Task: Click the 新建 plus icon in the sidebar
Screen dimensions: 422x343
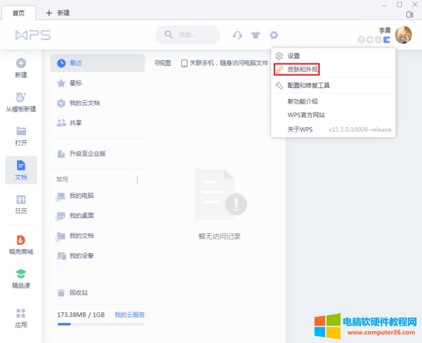Action: point(21,63)
